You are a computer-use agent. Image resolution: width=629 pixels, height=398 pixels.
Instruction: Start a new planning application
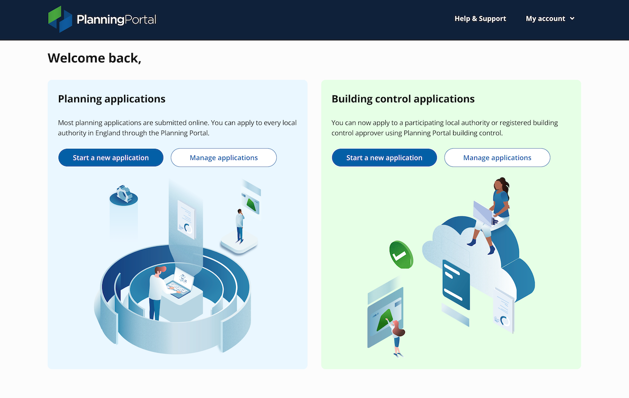(x=111, y=158)
